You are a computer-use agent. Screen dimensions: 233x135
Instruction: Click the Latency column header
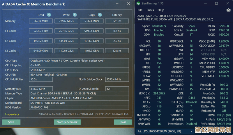point(117,15)
